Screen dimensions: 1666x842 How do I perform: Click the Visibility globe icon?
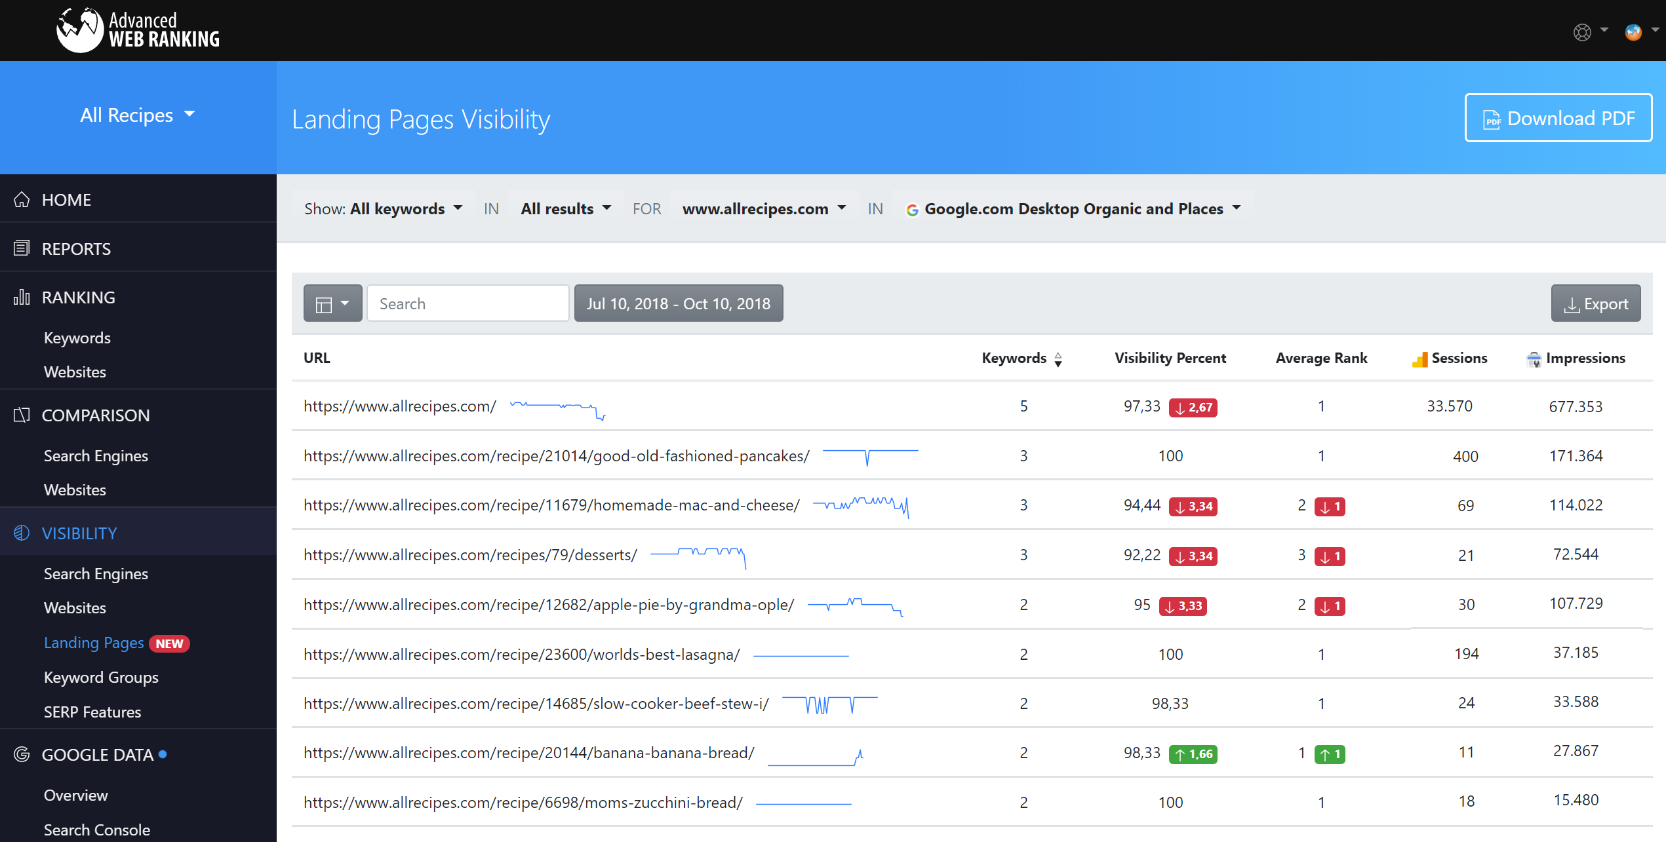[x=22, y=533]
